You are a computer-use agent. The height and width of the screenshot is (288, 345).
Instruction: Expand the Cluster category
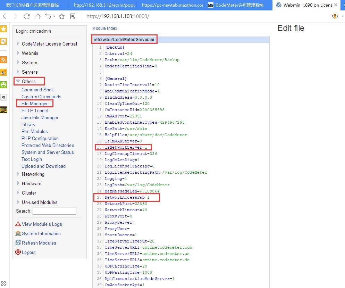pyautogui.click(x=18, y=193)
